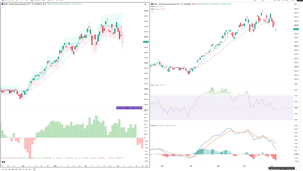
Task: Click the Jul date label on right chart
Action: [272, 166]
